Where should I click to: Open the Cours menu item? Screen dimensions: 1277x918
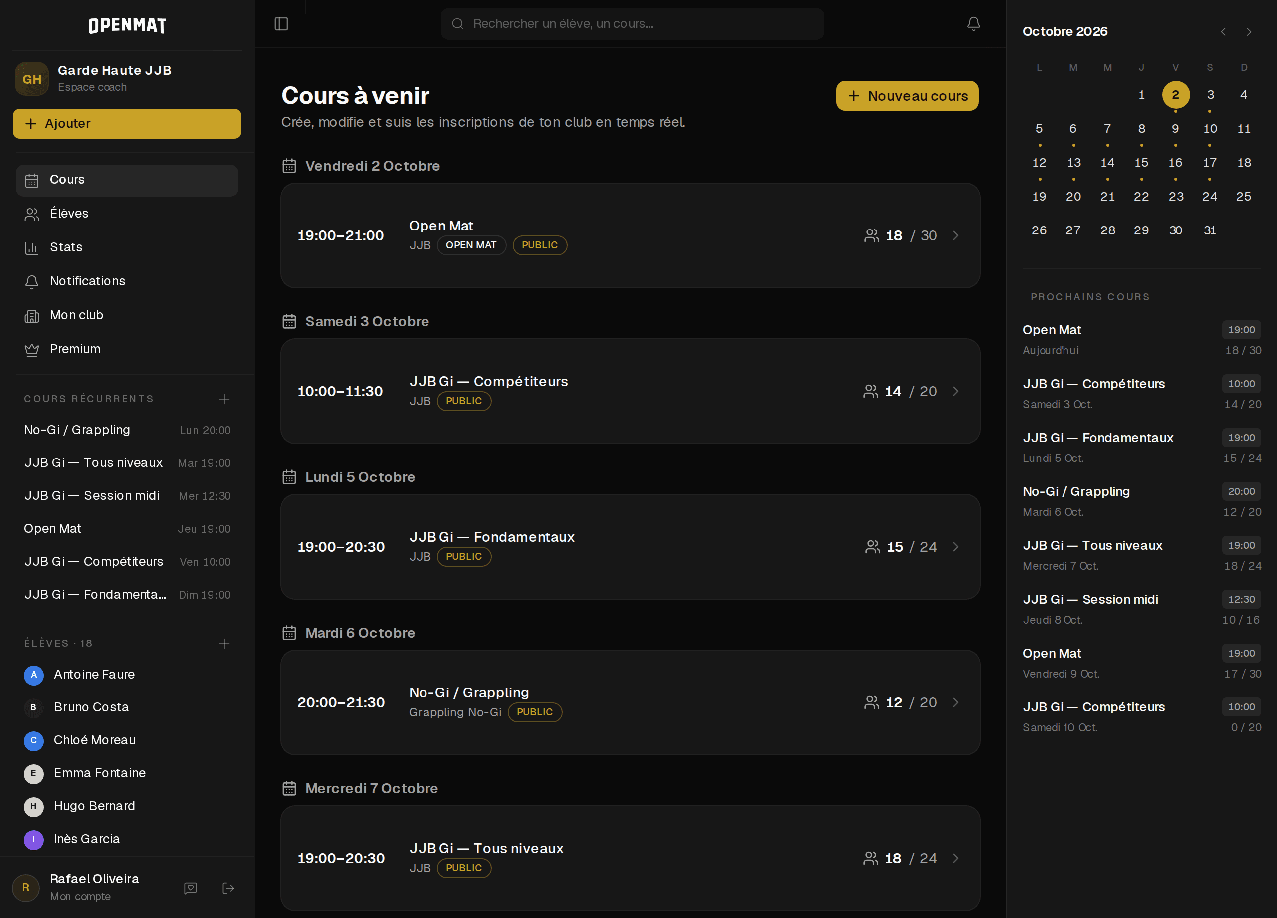tap(127, 180)
